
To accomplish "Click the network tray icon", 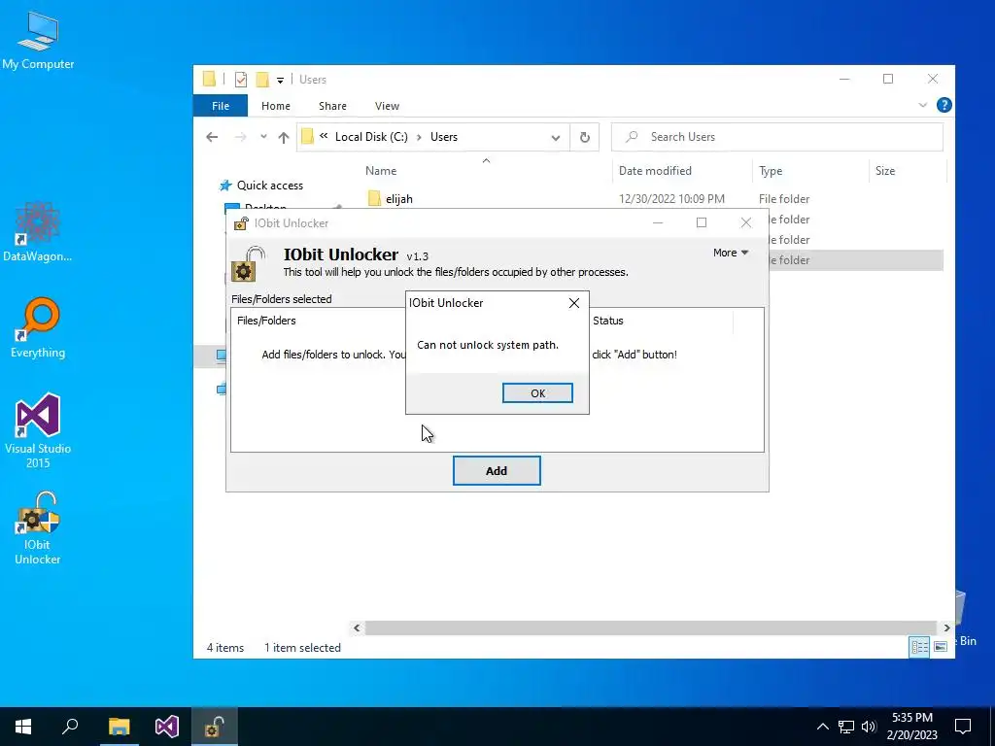I will 846,727.
